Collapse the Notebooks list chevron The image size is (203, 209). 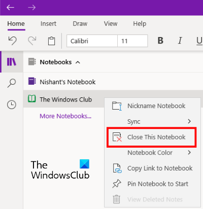pos(78,62)
